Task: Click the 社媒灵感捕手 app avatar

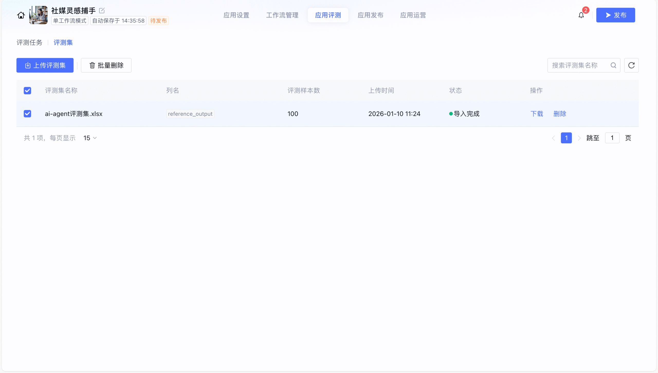Action: (38, 15)
